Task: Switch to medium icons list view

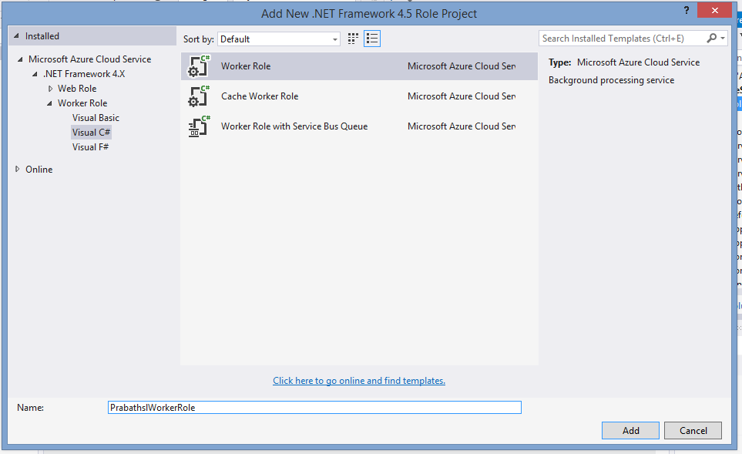Action: 372,39
